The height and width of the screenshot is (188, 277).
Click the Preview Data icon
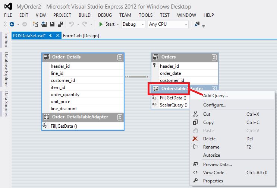tap(195, 165)
